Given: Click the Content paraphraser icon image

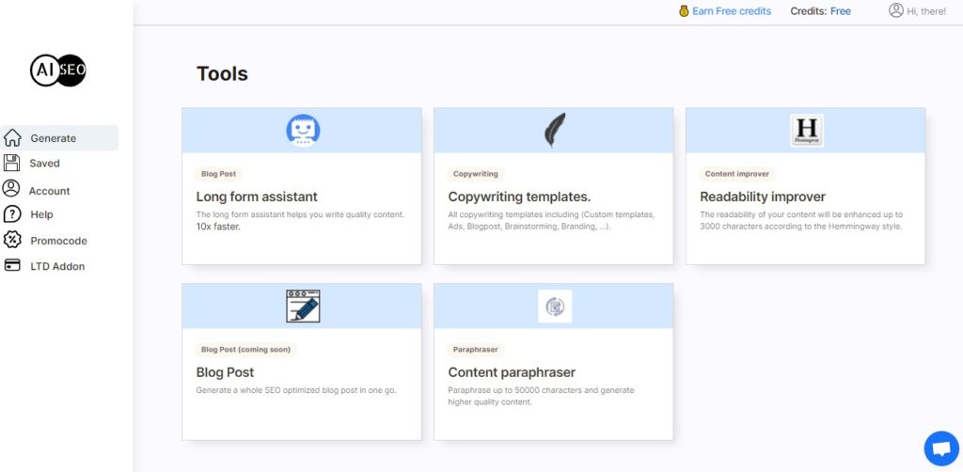Looking at the screenshot, I should (555, 306).
